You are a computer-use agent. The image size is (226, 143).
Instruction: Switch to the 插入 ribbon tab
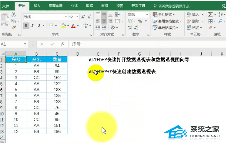pos(37,6)
